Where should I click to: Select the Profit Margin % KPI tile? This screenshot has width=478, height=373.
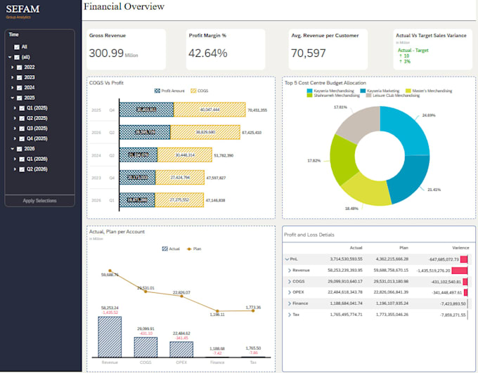click(226, 49)
